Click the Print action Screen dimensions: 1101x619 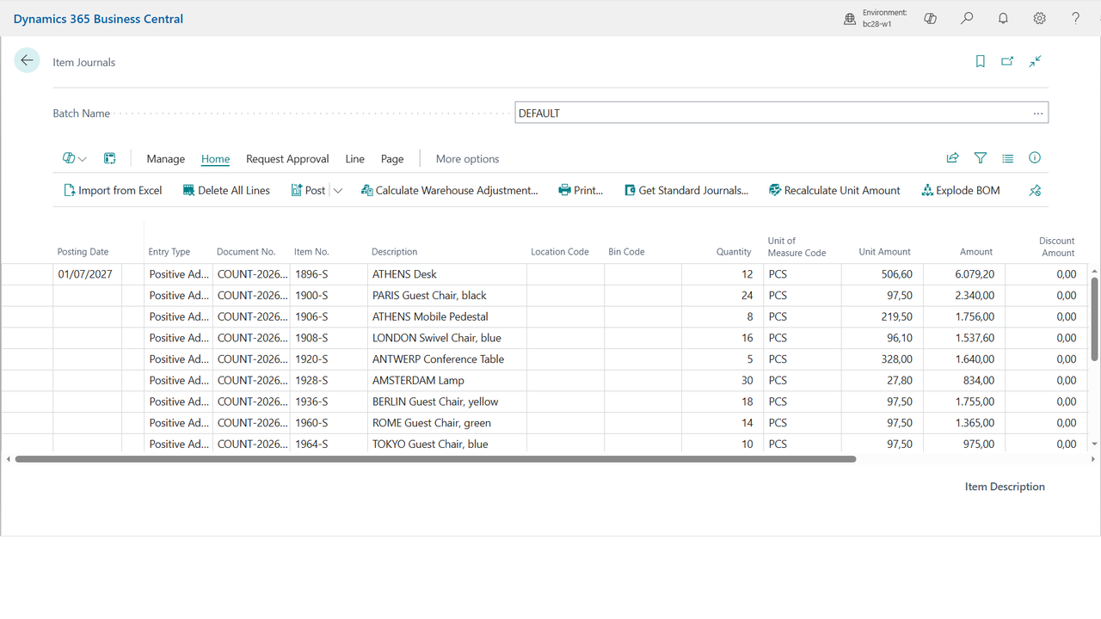(581, 191)
